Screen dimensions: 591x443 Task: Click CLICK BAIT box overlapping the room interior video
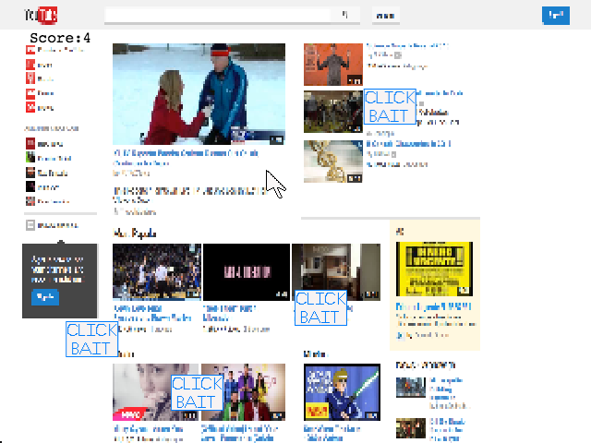pyautogui.click(x=320, y=307)
